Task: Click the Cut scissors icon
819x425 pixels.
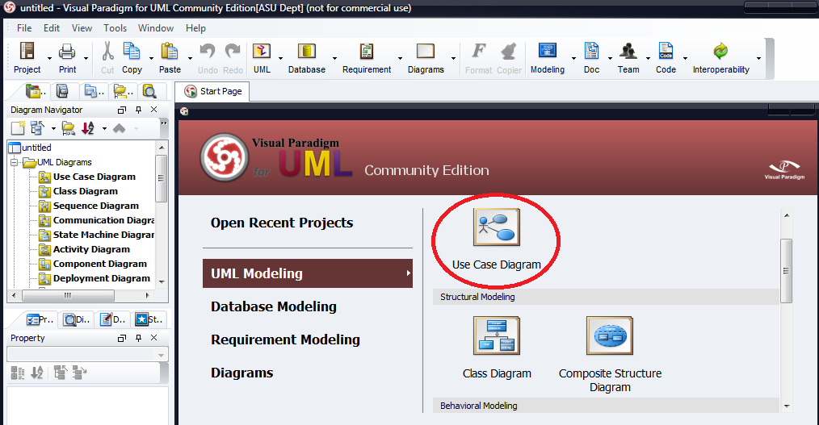Action: (107, 51)
